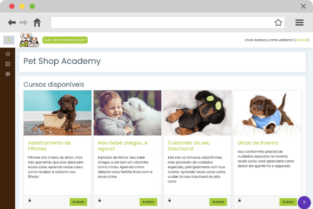Open Cuidando do seu Daschund title link
The height and width of the screenshot is (209, 313).
[189, 146]
